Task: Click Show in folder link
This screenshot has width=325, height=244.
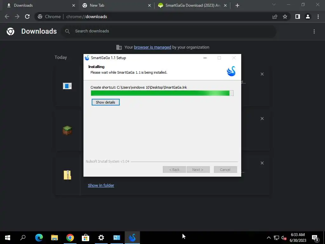Action: coord(101,186)
